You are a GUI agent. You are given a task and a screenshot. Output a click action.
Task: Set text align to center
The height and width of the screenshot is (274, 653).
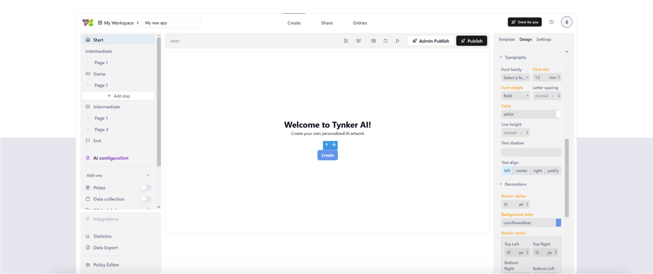[x=521, y=171]
